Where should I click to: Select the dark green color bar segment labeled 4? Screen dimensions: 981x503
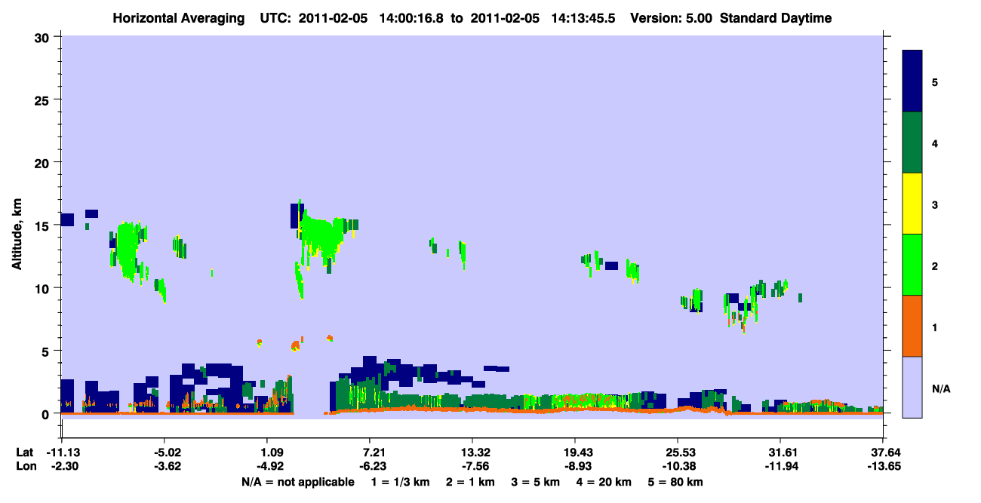click(912, 143)
